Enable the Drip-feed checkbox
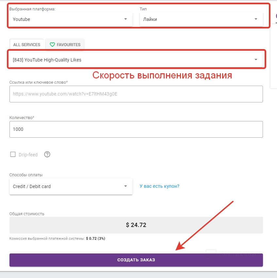Image resolution: width=277 pixels, height=278 pixels. [13, 154]
